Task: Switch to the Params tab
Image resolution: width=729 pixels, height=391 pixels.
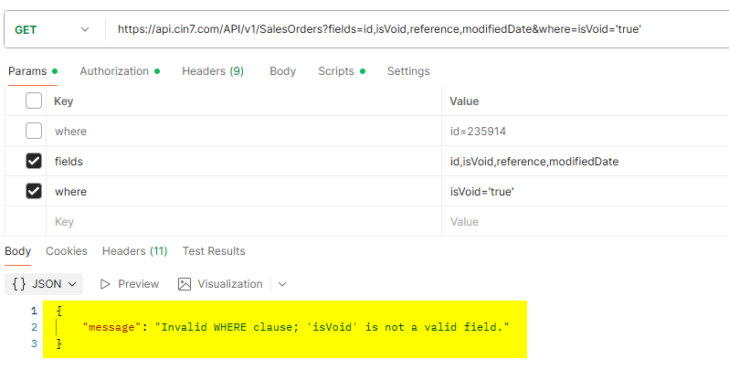Action: pyautogui.click(x=27, y=71)
